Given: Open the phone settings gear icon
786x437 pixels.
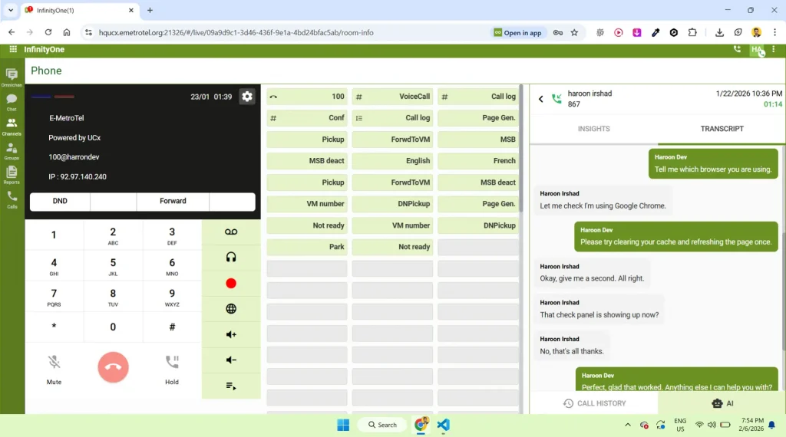Looking at the screenshot, I should [246, 97].
